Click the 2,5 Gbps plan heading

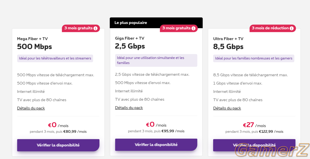tap(130, 46)
